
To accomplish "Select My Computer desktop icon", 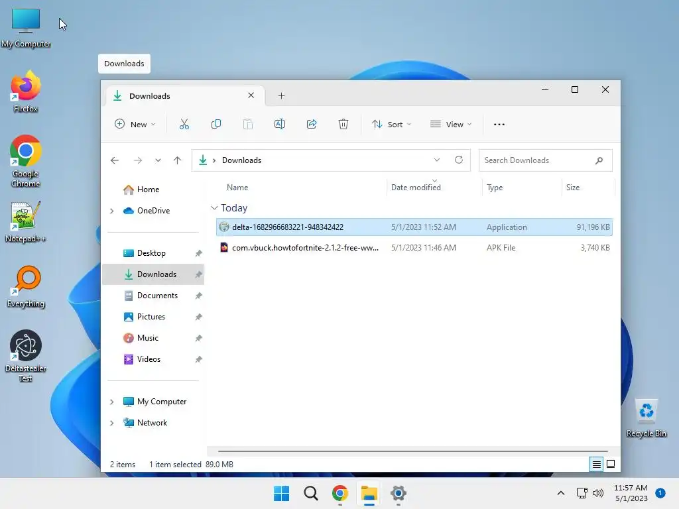I will [x=26, y=28].
